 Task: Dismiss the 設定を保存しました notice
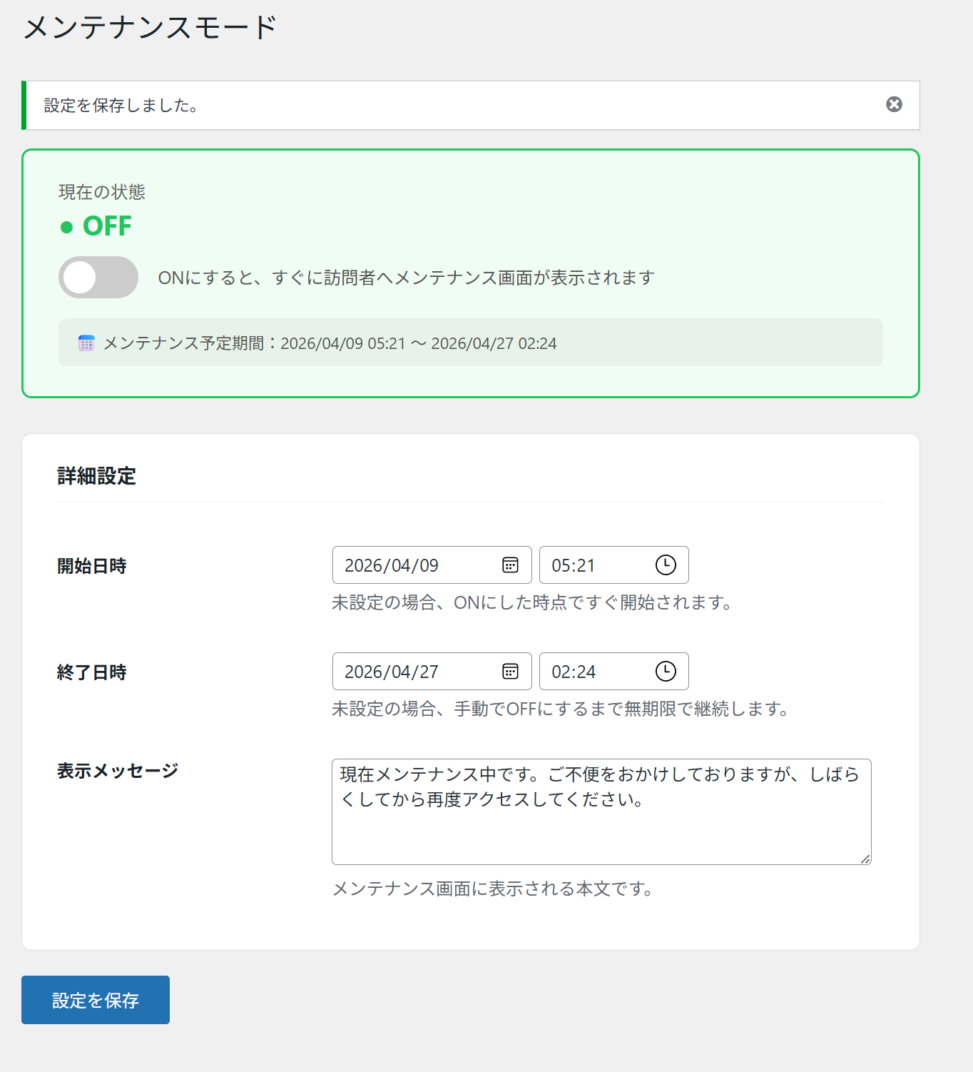point(894,105)
